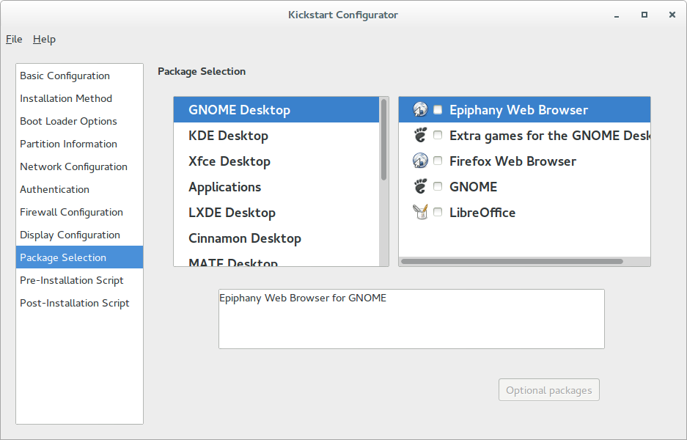Open the Boot Loader Options section
687x440 pixels.
[67, 121]
